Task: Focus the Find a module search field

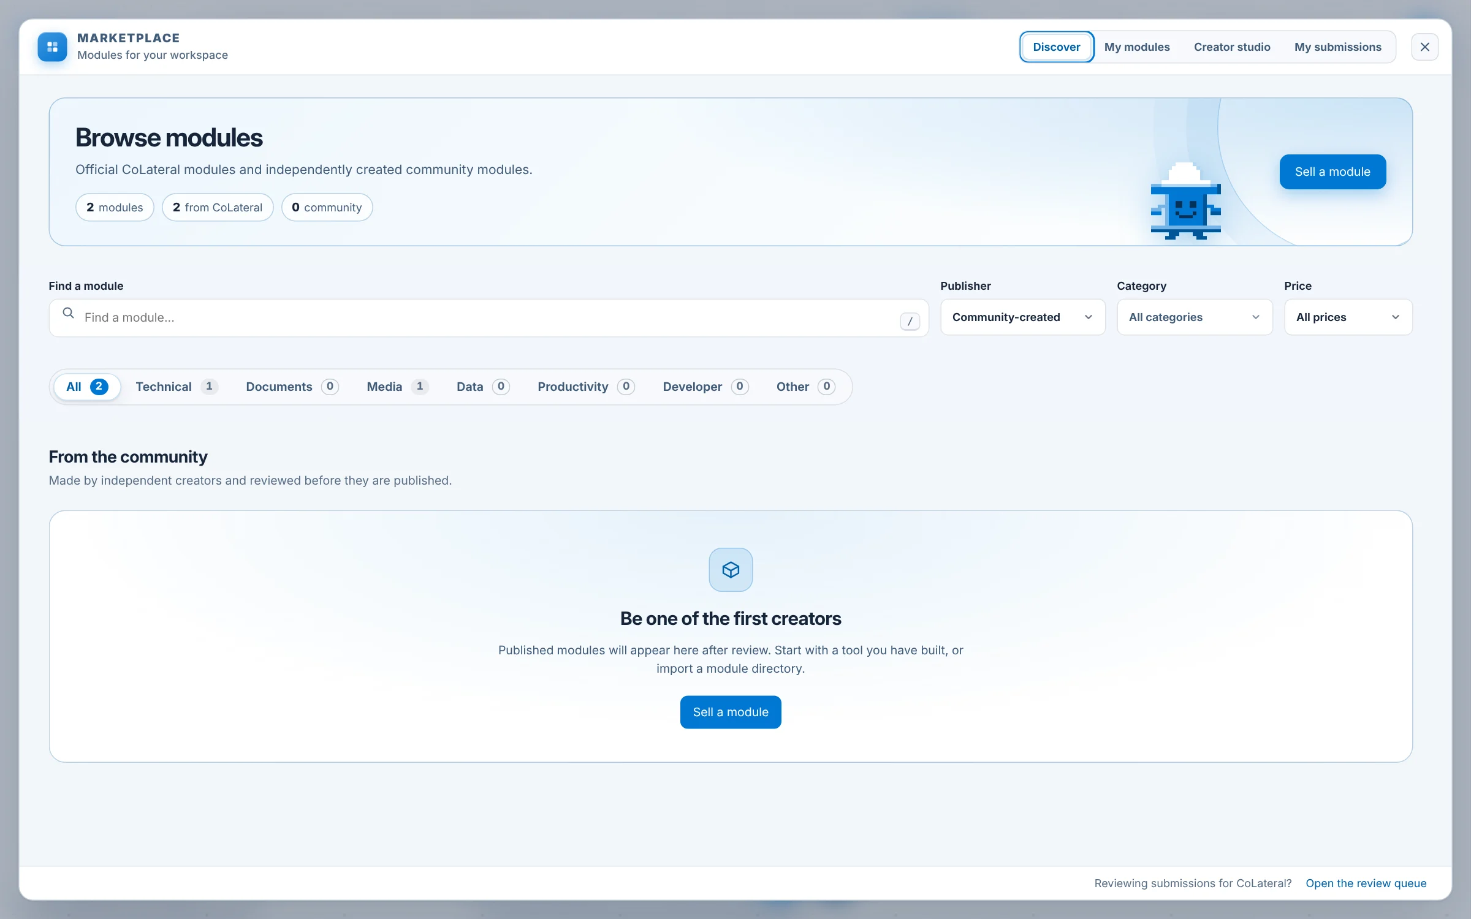Action: point(488,318)
